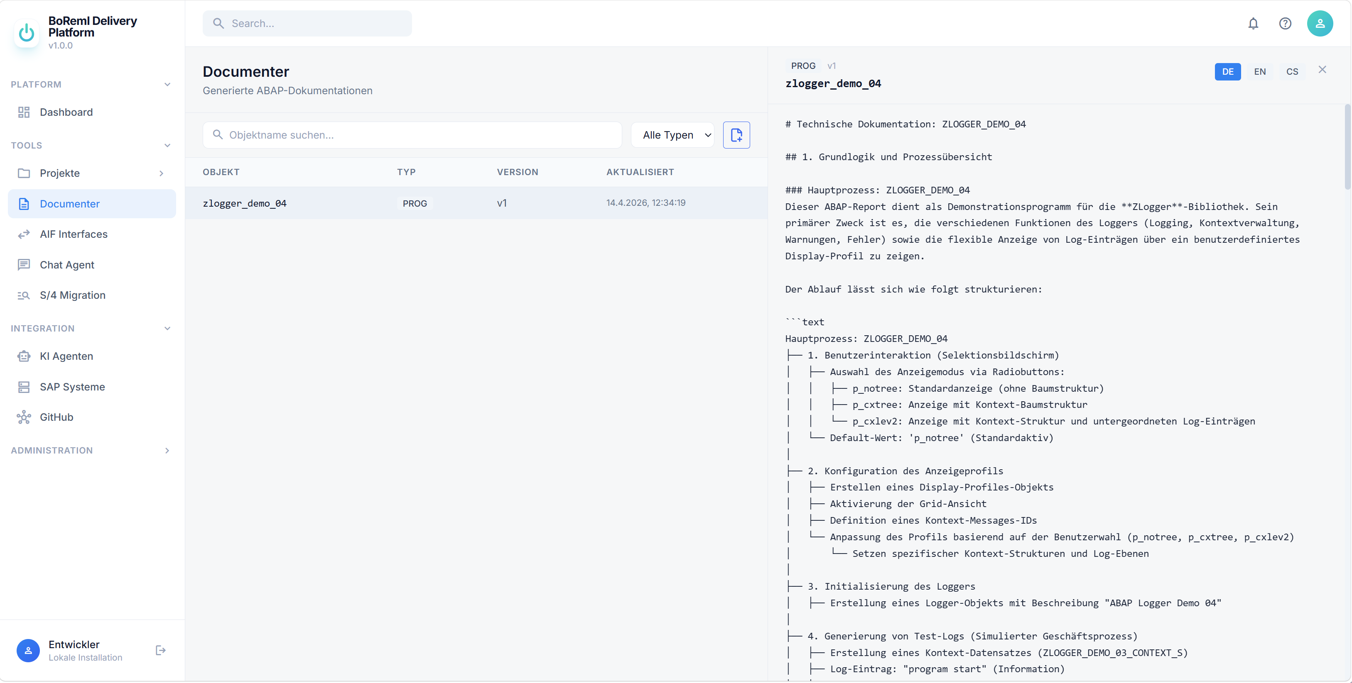The width and height of the screenshot is (1352, 683).
Task: Collapse the TOOLS section
Action: click(x=167, y=145)
